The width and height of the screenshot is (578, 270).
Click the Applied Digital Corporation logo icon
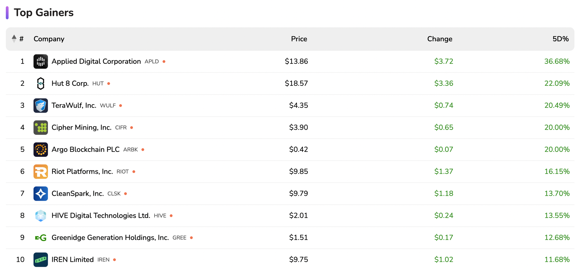click(x=40, y=62)
